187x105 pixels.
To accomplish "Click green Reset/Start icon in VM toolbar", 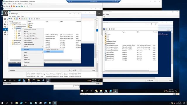I will tap(19, 6).
